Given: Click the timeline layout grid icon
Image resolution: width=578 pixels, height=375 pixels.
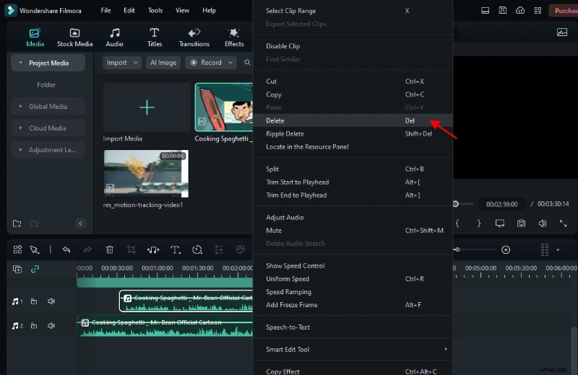Looking at the screenshot, I should (x=17, y=250).
